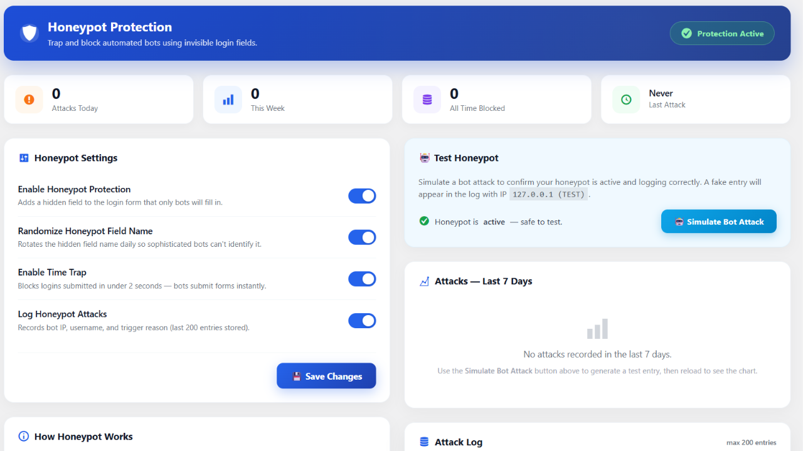Image resolution: width=803 pixels, height=451 pixels.
Task: Click the database icon beside Attack Log
Action: [424, 442]
